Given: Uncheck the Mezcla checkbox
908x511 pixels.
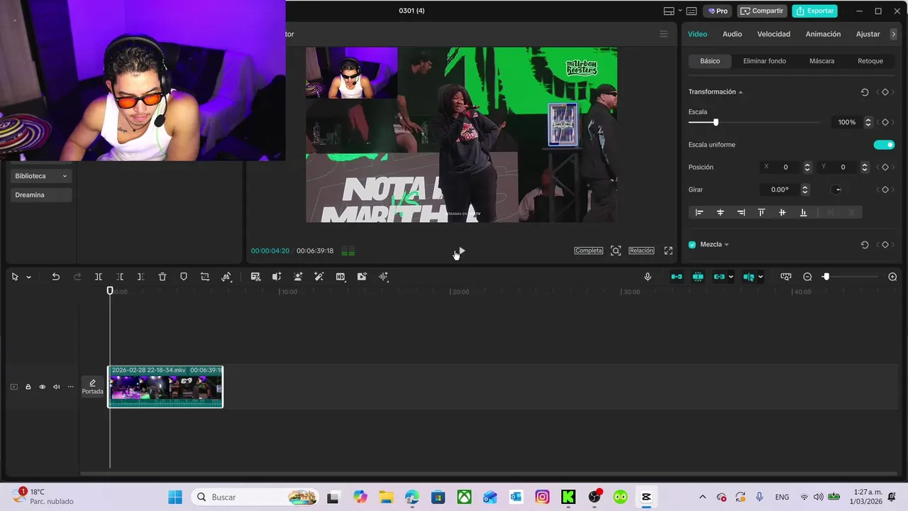Looking at the screenshot, I should 692,245.
